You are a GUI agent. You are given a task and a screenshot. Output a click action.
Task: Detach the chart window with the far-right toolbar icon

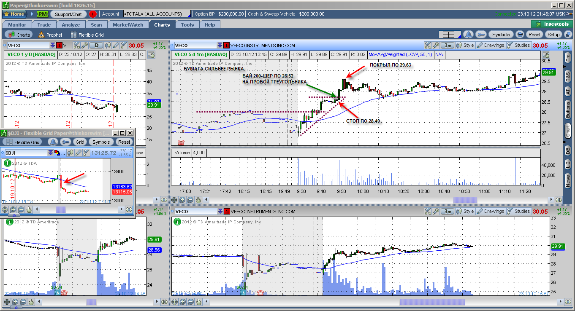pyautogui.click(x=567, y=35)
